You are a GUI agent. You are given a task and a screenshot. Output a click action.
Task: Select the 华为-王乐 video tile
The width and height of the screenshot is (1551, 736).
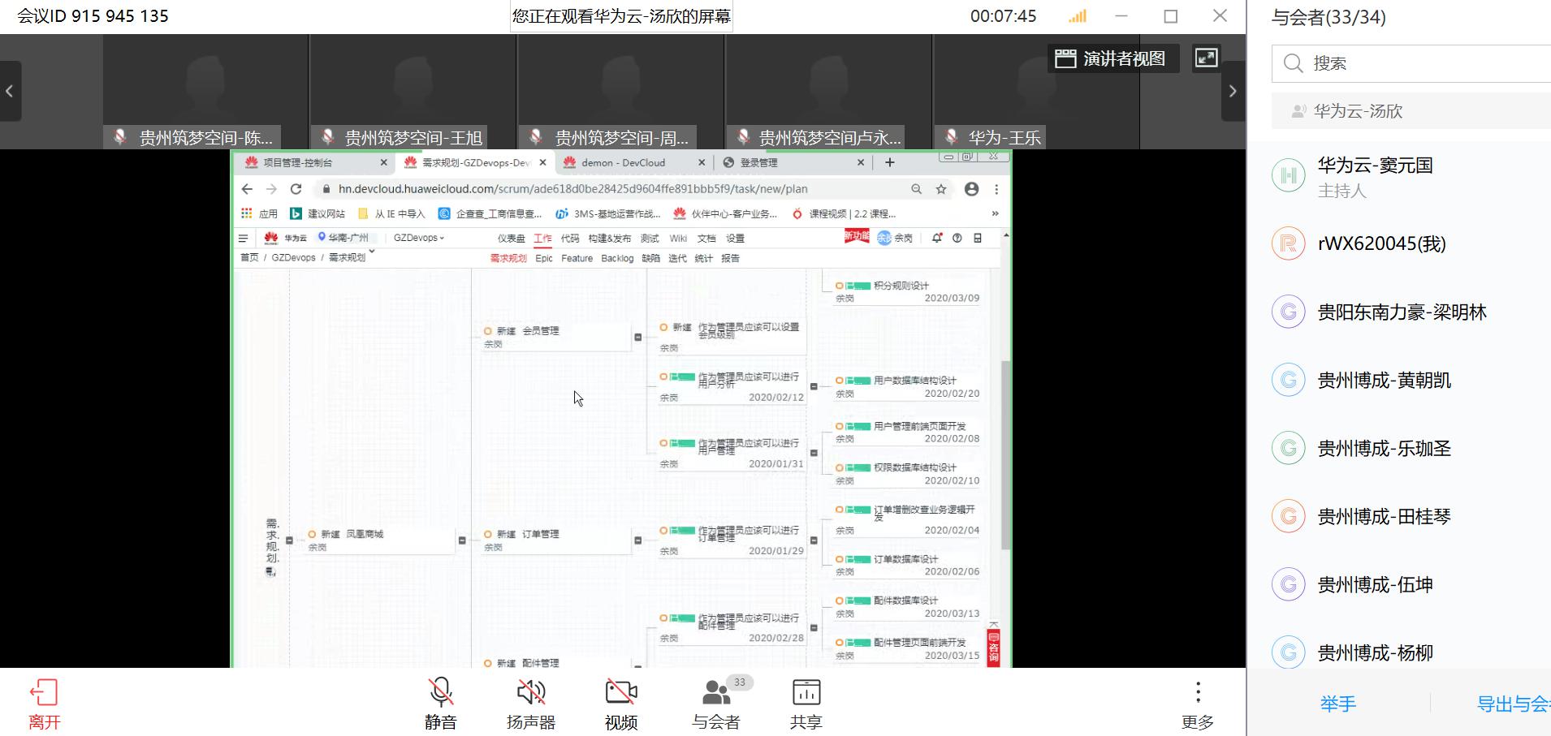click(x=1036, y=92)
